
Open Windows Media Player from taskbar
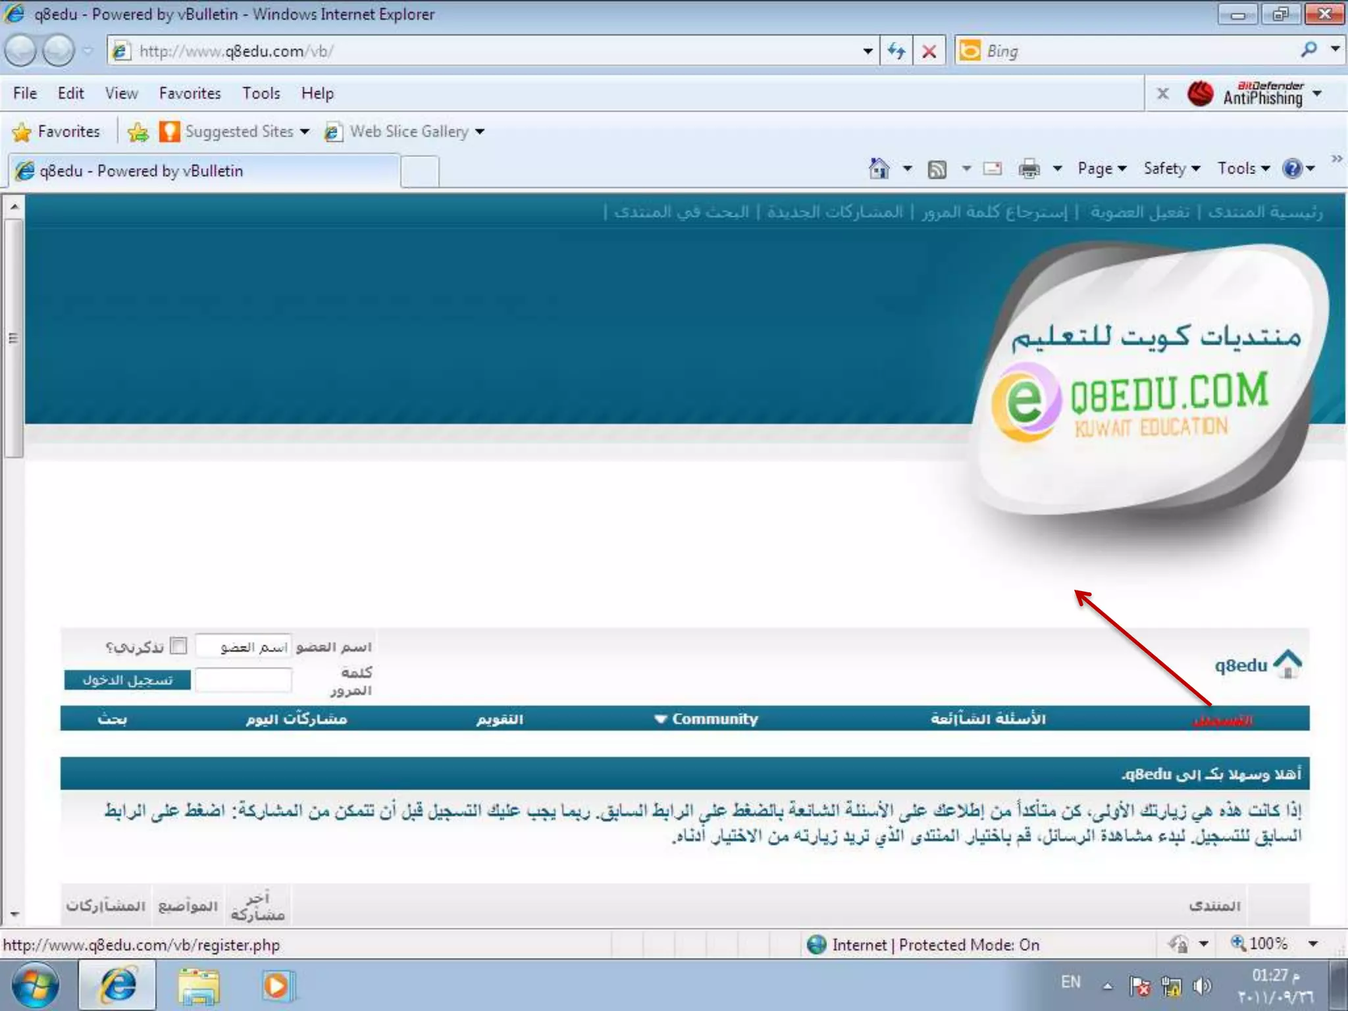pyautogui.click(x=277, y=986)
